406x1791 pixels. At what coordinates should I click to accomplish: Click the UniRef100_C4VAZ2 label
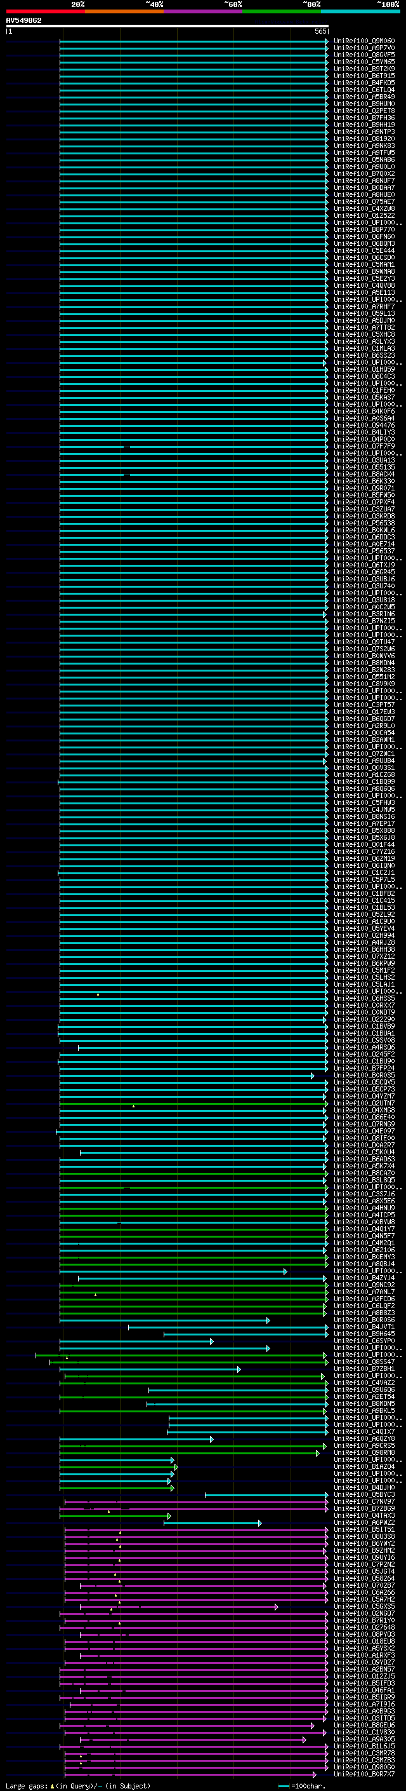[363, 1383]
